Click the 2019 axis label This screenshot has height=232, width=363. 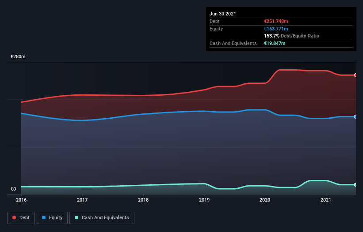(204, 200)
